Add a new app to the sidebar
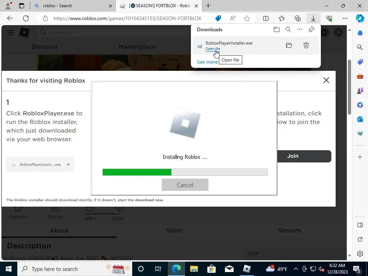Screen dimensions: 368x276 tap(360, 157)
